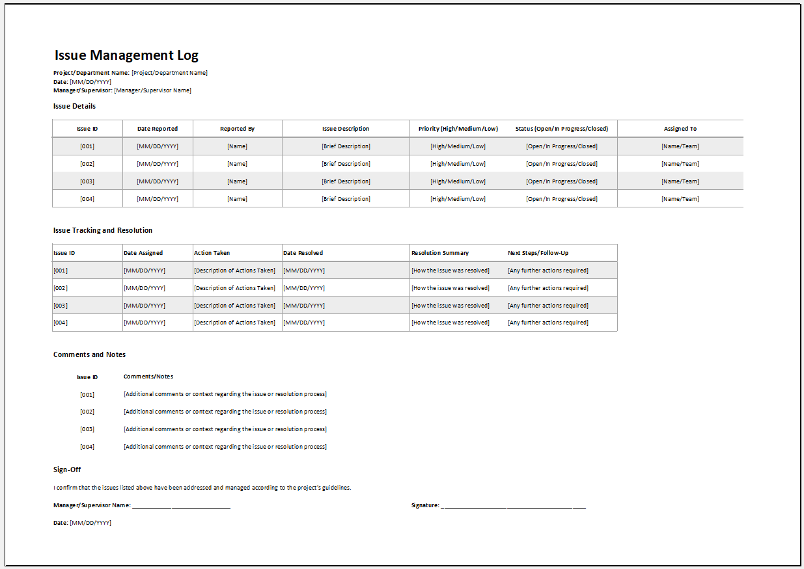Click the [001] cell in Issue Details table
The image size is (804, 569).
(87, 146)
